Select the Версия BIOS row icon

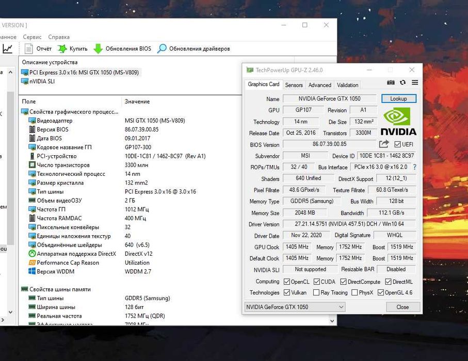[x=32, y=129]
